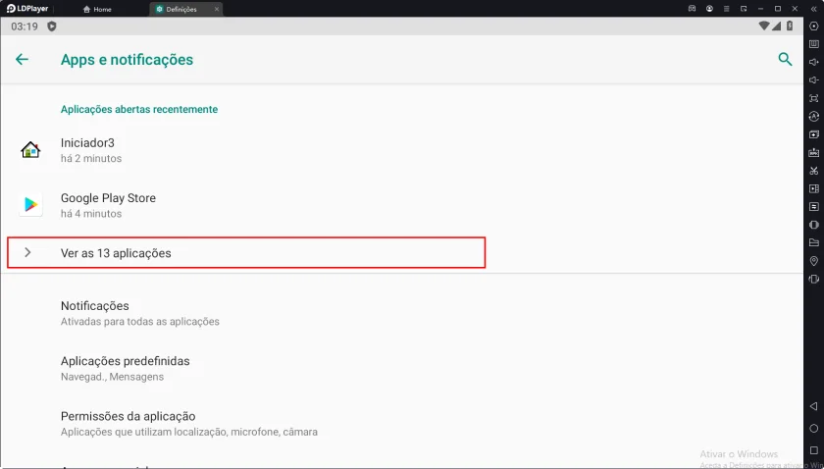The height and width of the screenshot is (469, 824).
Task: Click the shake device icon above folder
Action: [x=814, y=225]
